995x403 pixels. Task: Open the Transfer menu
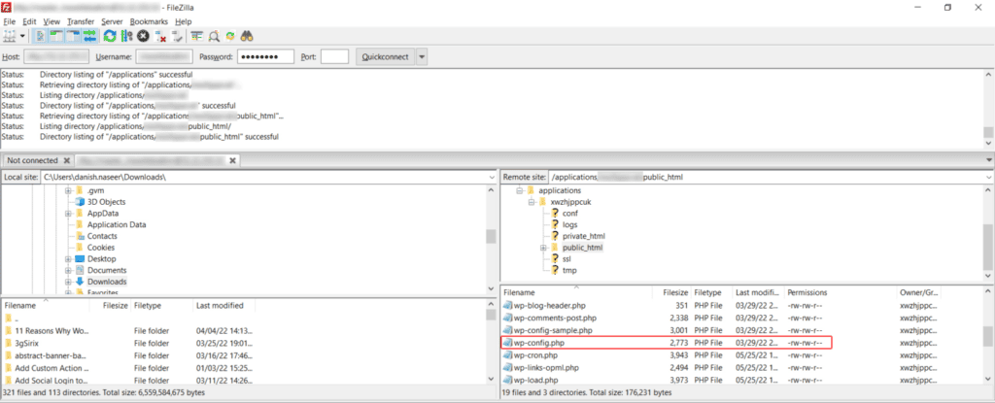79,20
